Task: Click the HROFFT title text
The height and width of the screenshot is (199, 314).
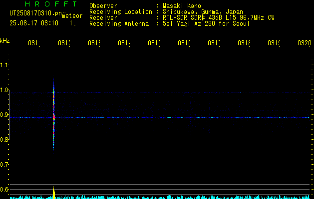Action: coord(51,4)
